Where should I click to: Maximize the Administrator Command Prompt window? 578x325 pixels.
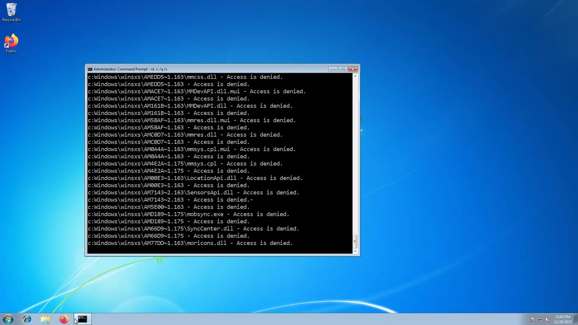click(343, 69)
